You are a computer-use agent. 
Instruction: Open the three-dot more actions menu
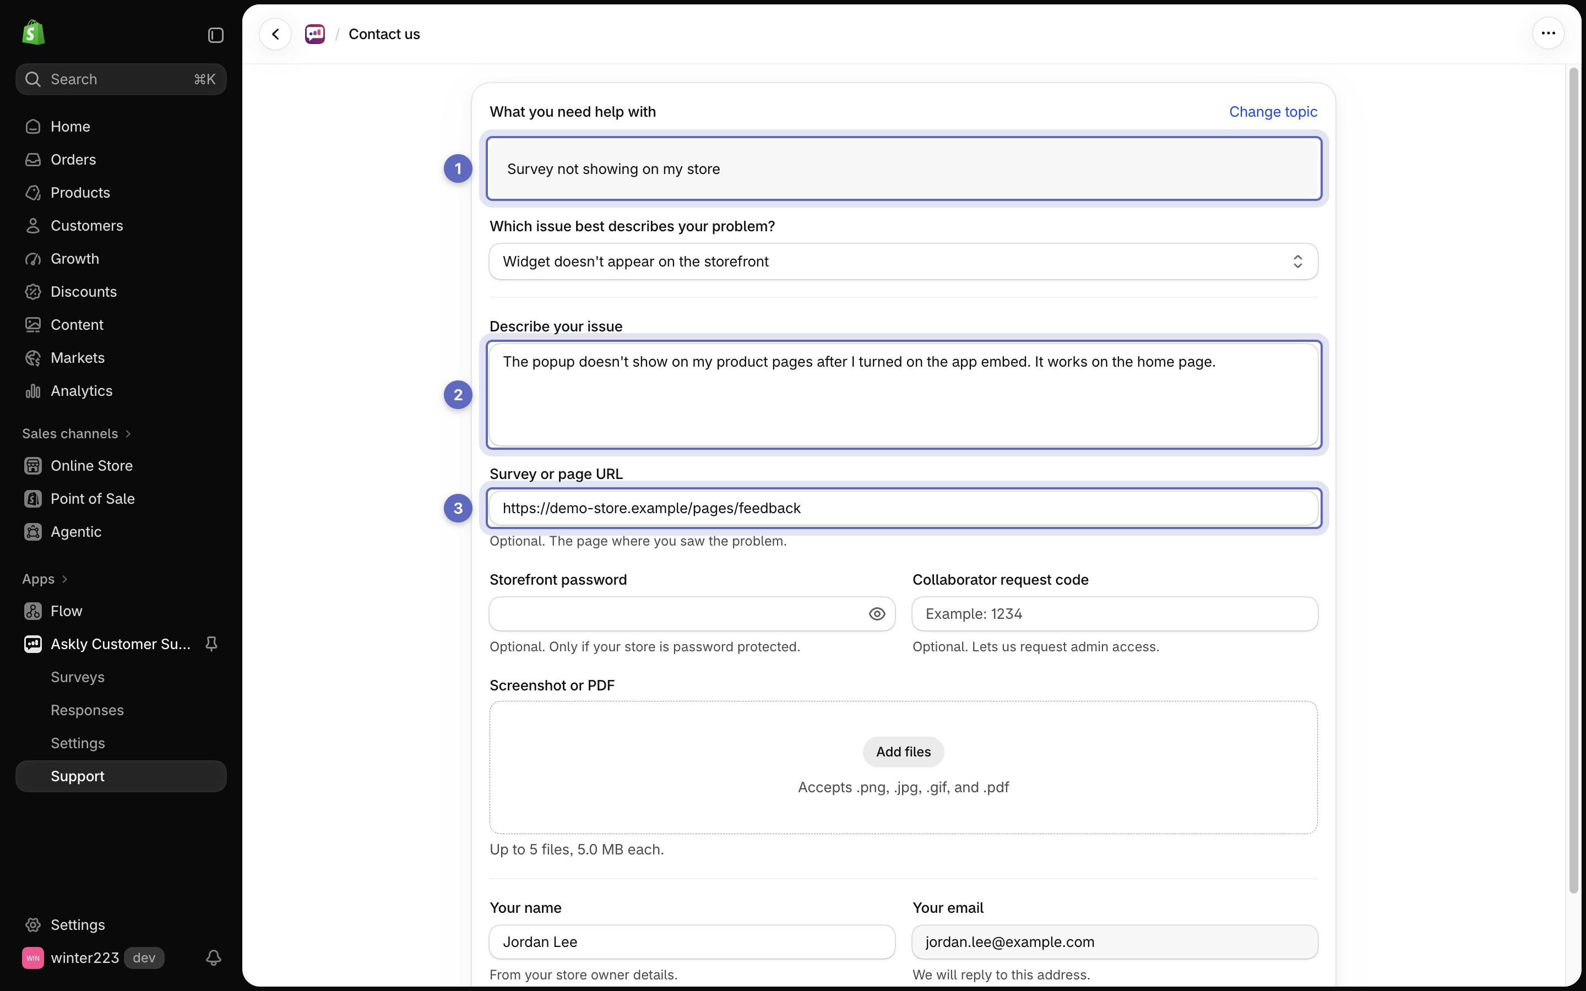tap(1548, 34)
